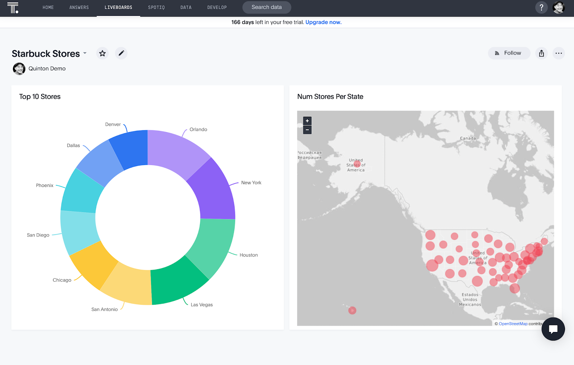Open the three-dot more options menu
Image resolution: width=574 pixels, height=365 pixels.
click(559, 53)
